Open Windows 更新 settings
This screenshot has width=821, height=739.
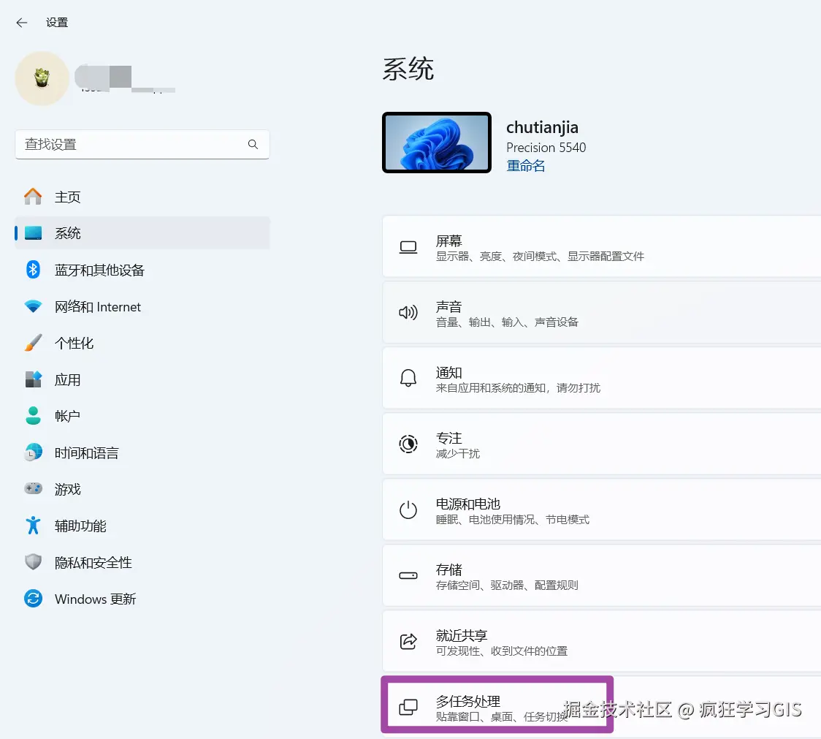coord(142,599)
